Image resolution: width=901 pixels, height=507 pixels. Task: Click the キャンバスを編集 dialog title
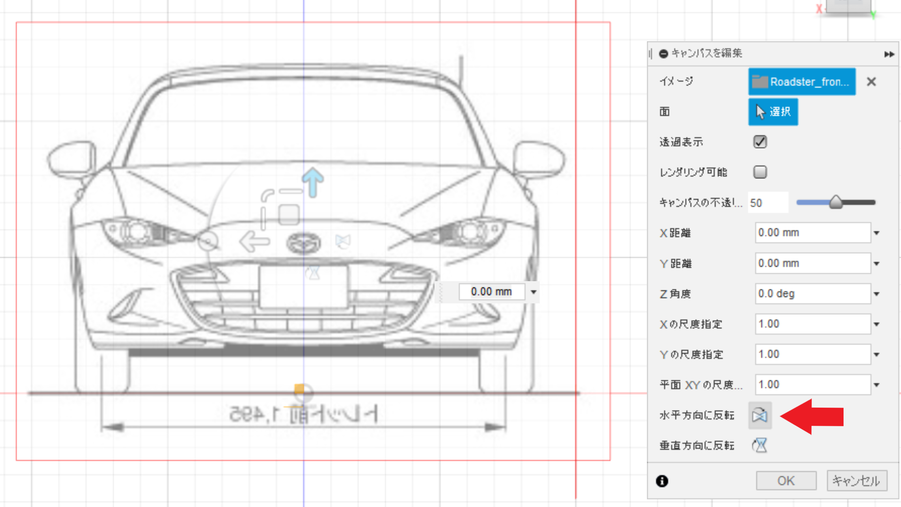[706, 53]
